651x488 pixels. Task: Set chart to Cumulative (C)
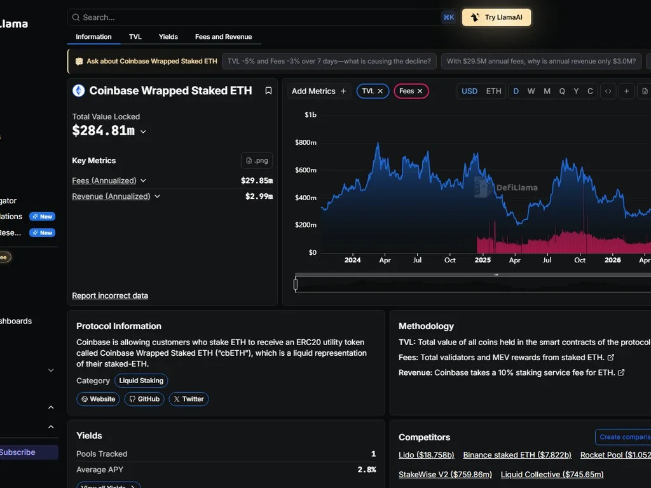pyautogui.click(x=590, y=91)
